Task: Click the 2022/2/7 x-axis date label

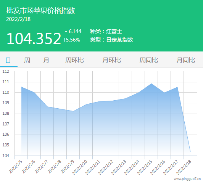Action: [42, 167]
